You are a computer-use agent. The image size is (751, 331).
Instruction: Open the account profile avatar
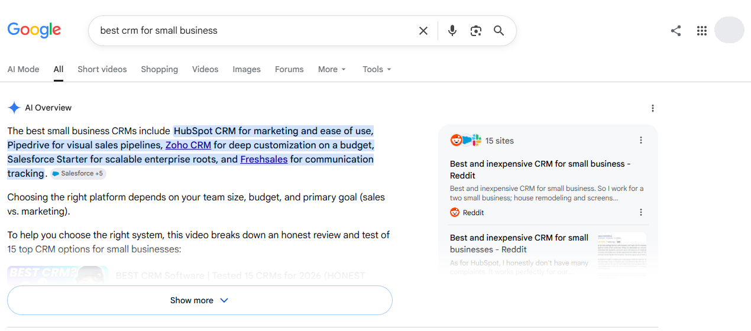pyautogui.click(x=729, y=31)
